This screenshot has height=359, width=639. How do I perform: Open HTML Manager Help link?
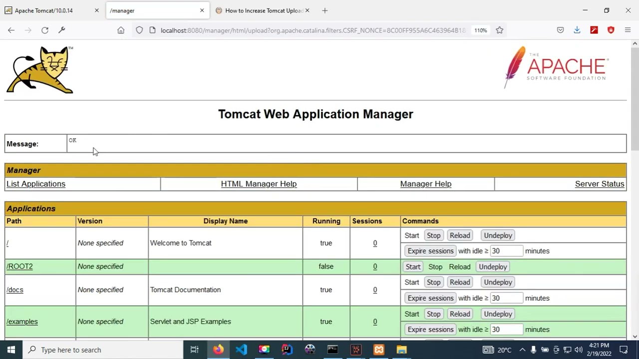click(259, 184)
